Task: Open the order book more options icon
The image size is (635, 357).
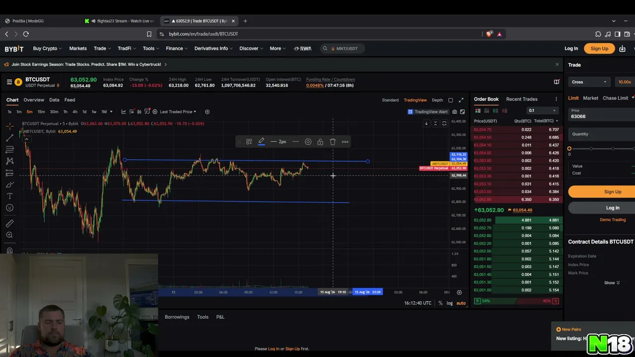Action: tap(556, 99)
